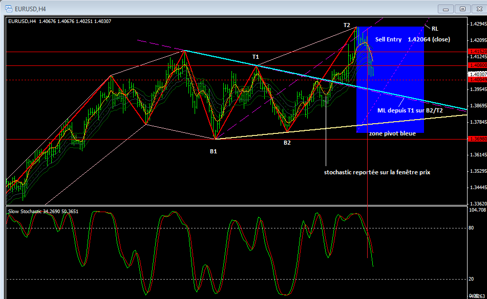Click the T1 top label
487x299 pixels.
pyautogui.click(x=255, y=57)
